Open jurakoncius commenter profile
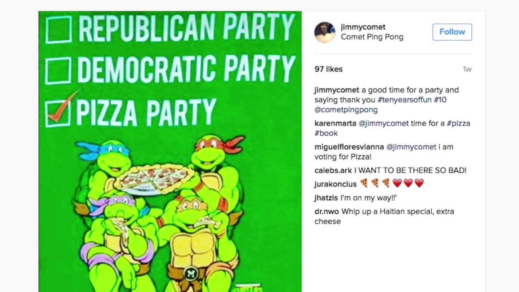 335,184
